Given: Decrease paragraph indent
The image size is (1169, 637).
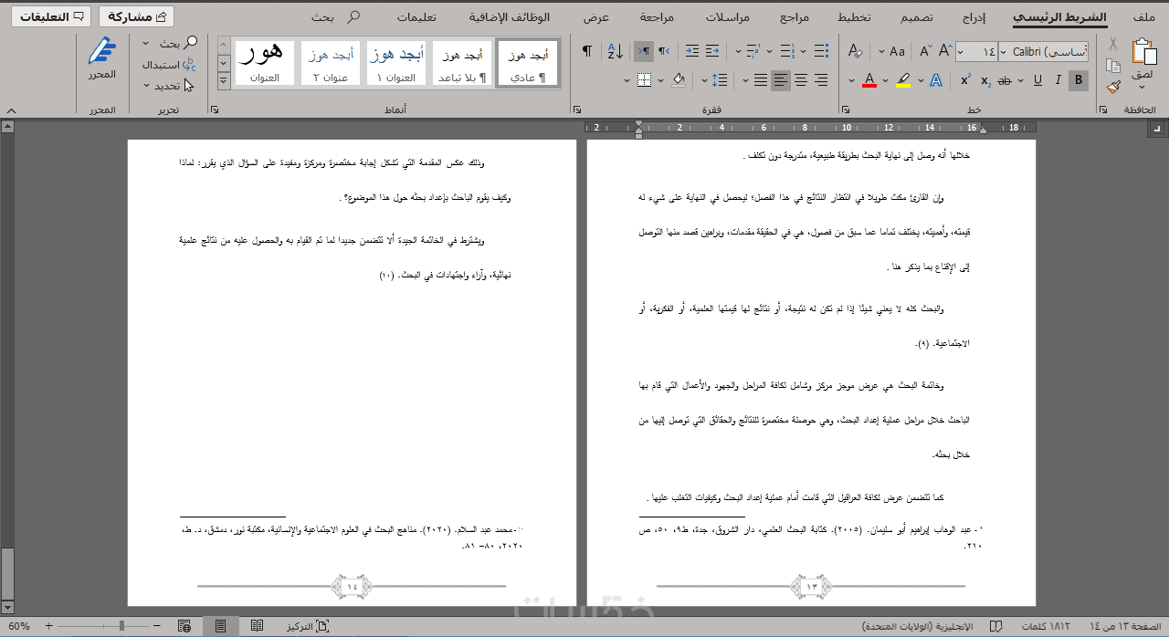Looking at the screenshot, I should 711,51.
